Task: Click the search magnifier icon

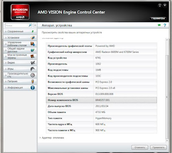Action: coord(30,25)
